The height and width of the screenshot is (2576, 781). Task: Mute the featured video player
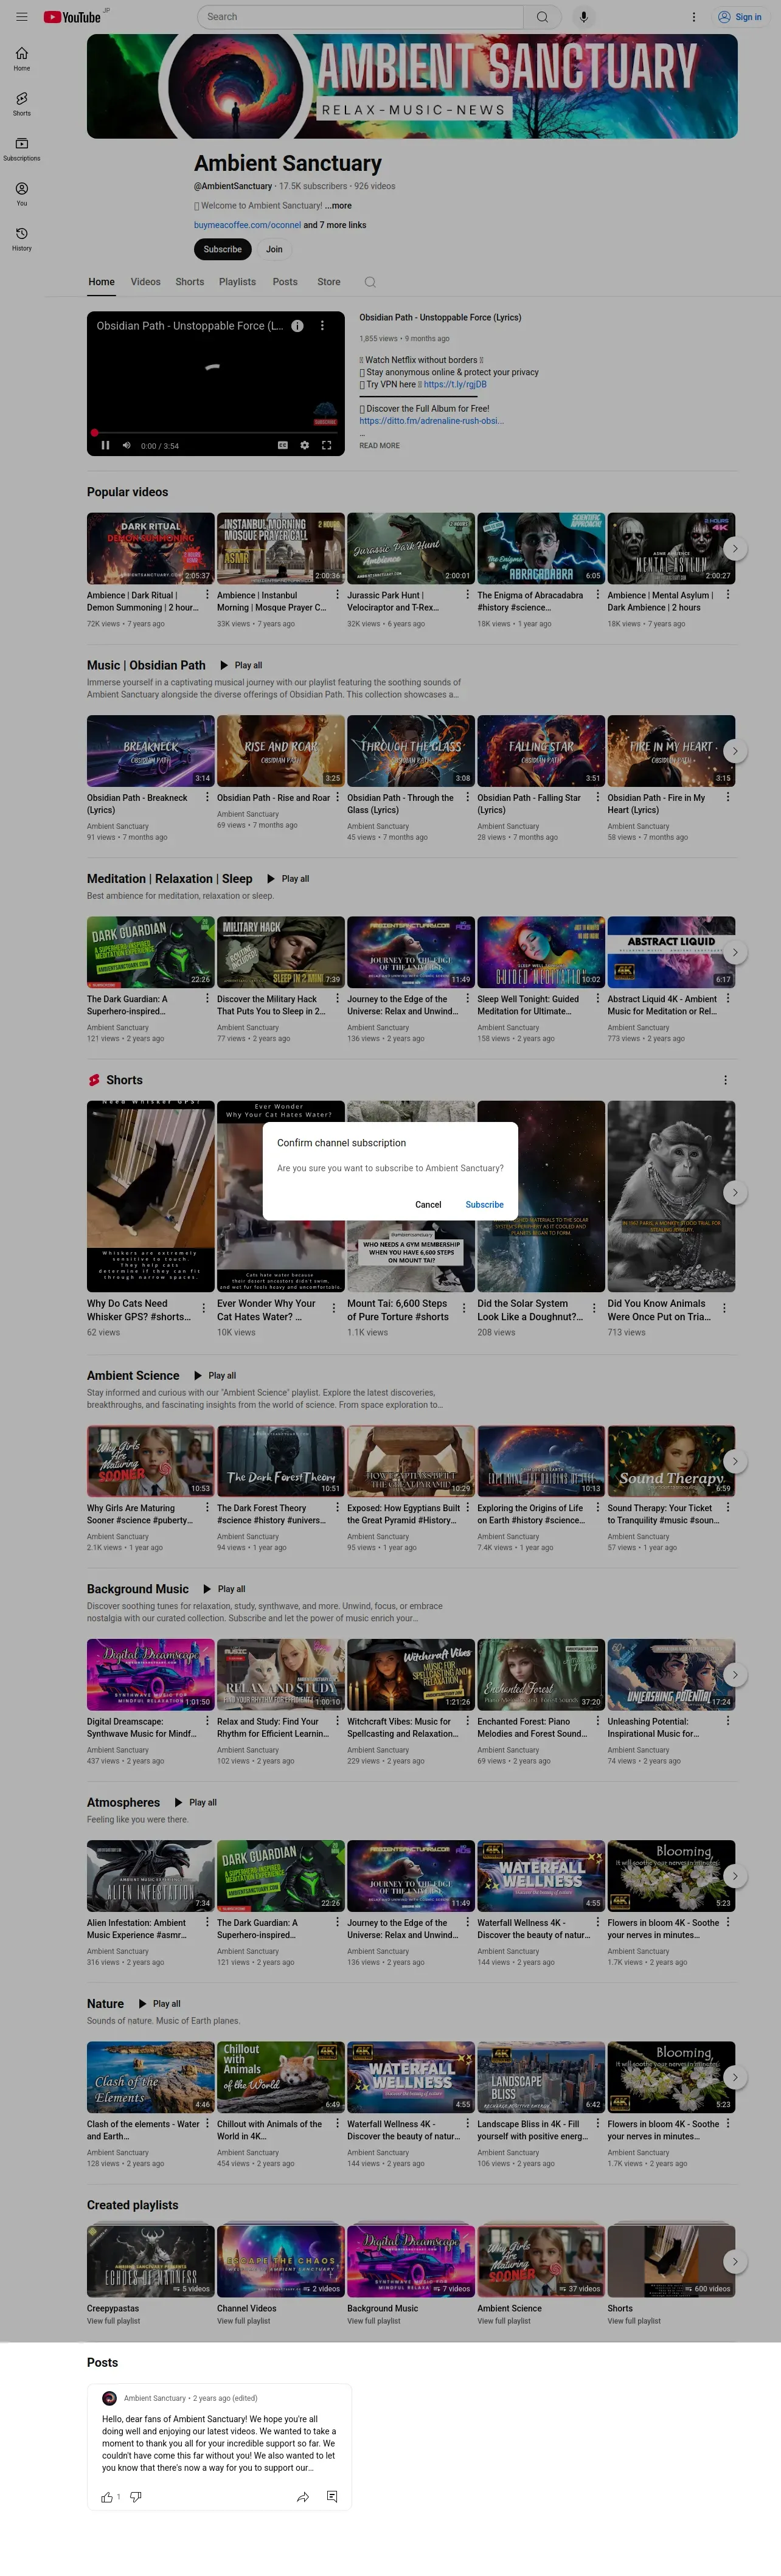pyautogui.click(x=126, y=445)
